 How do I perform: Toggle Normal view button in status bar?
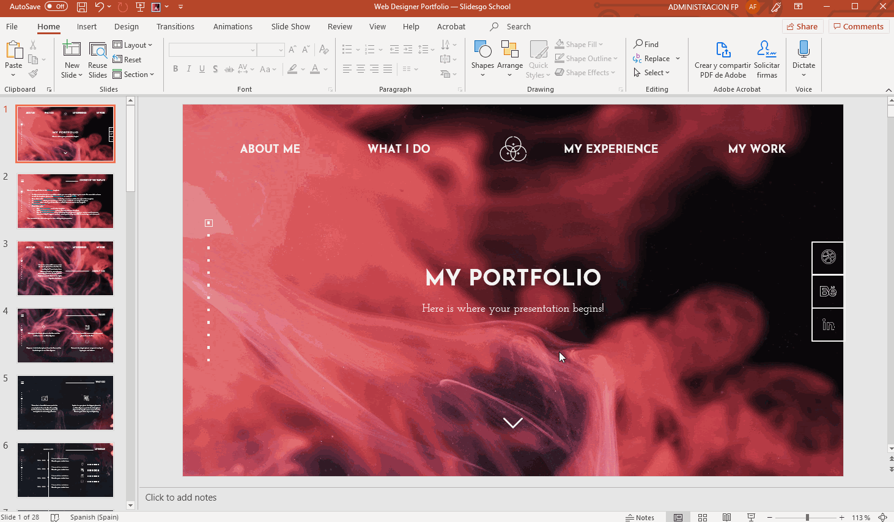tap(678, 517)
